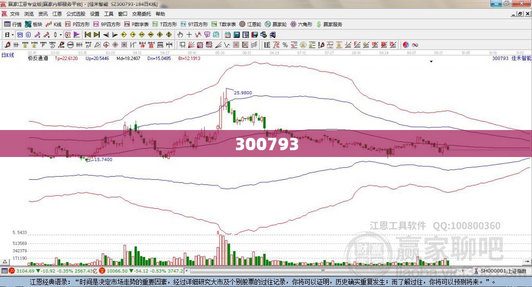Open the 资讯 menu

pos(43,14)
